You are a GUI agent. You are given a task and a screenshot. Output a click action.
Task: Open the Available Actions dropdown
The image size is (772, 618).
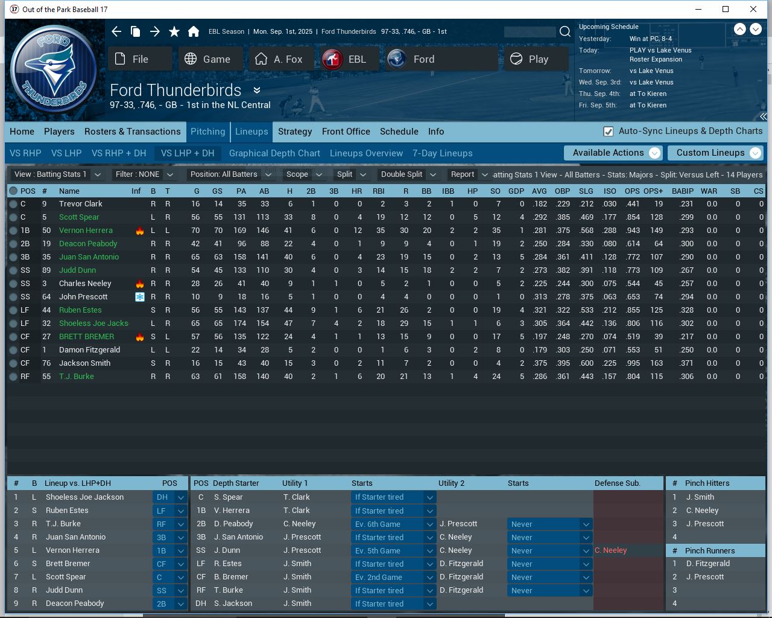[x=613, y=153]
